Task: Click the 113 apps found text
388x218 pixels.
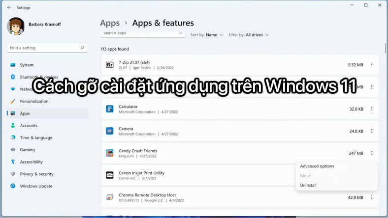Action: coord(115,49)
